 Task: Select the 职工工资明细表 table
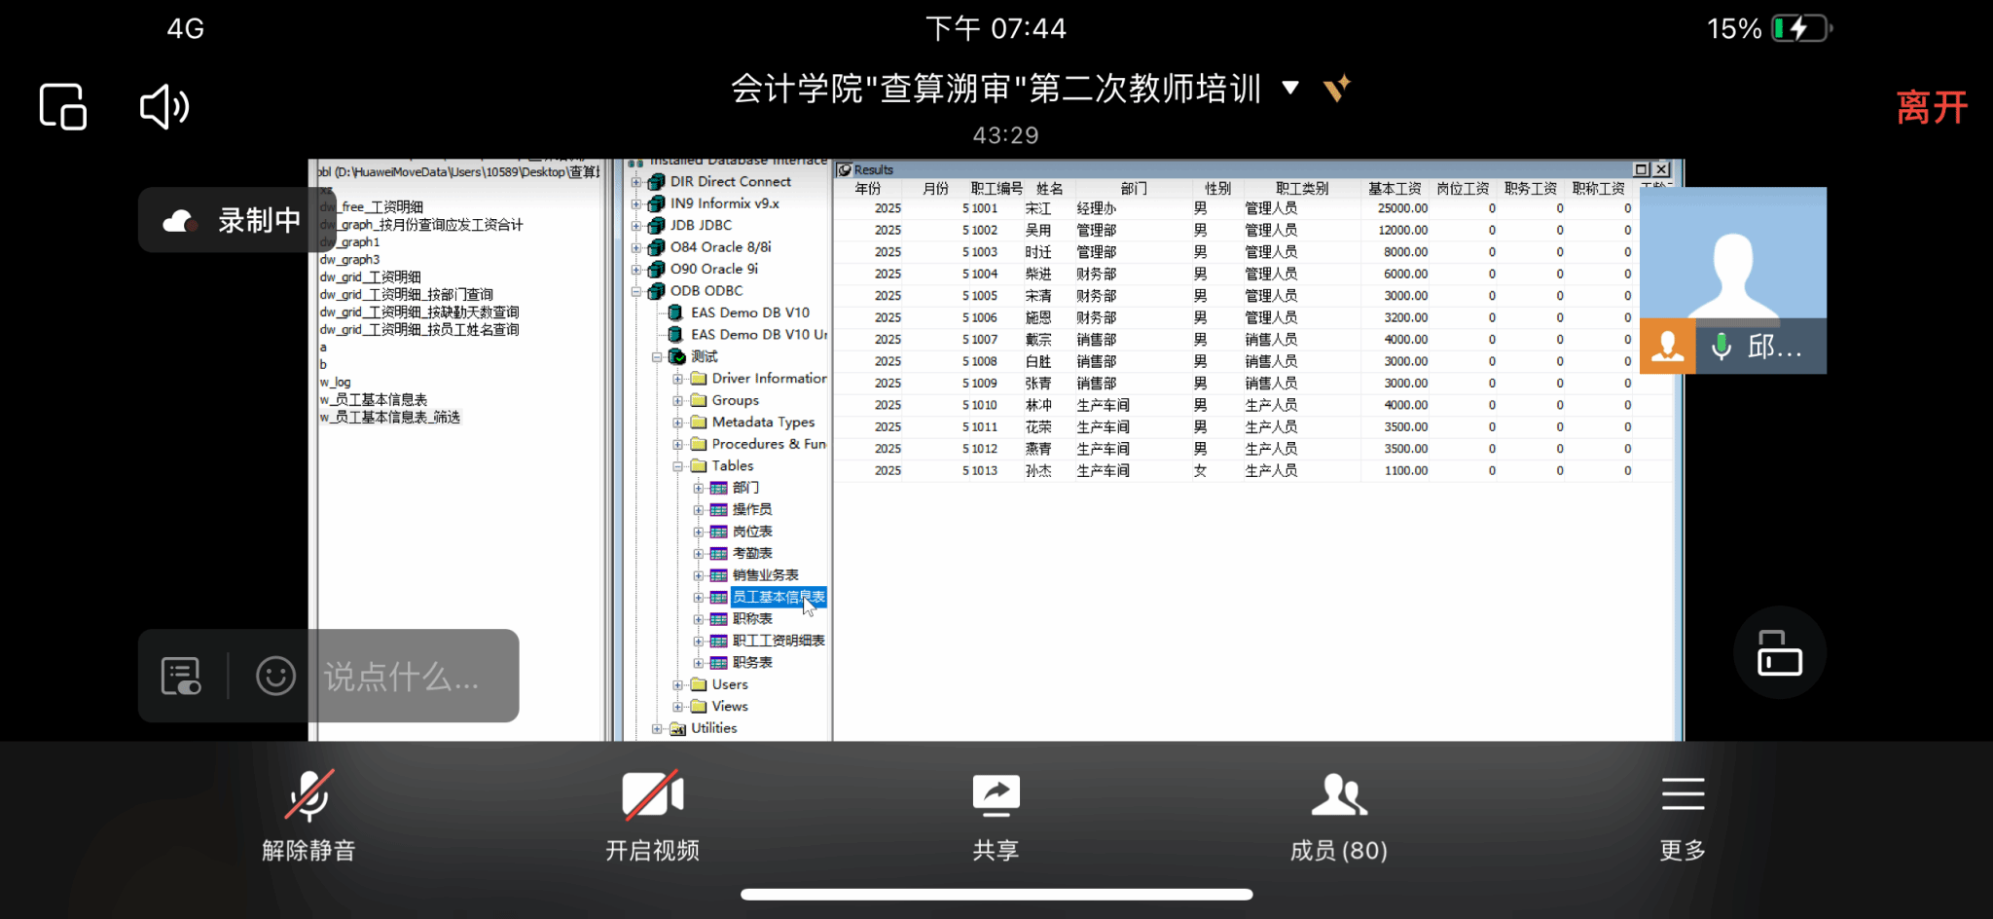tap(778, 641)
